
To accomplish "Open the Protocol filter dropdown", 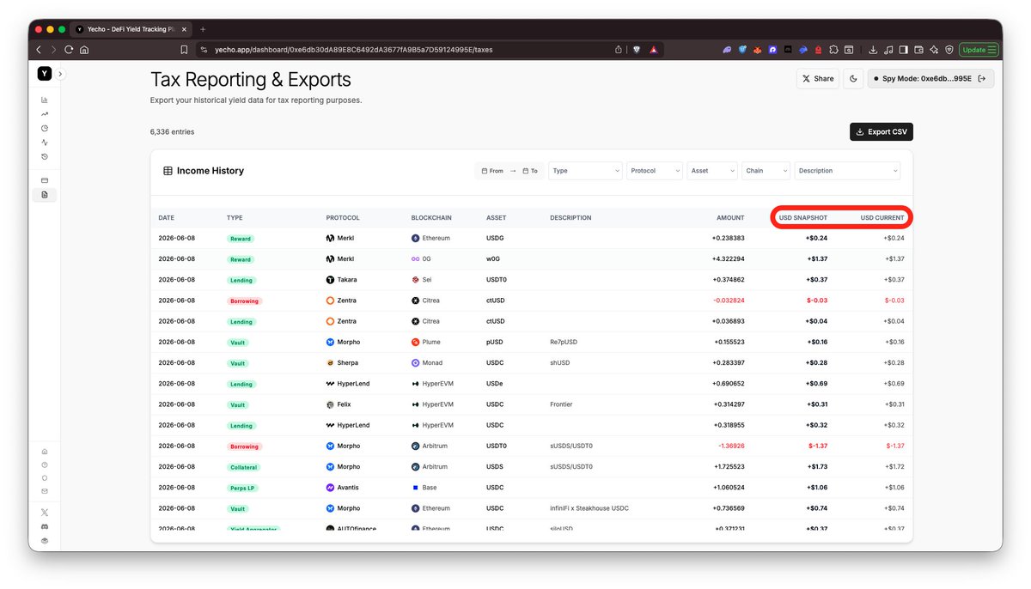I will click(655, 171).
